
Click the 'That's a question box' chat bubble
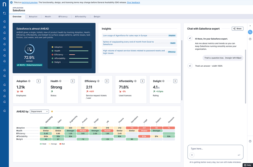coord(223,58)
